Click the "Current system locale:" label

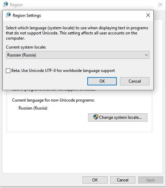(26, 47)
